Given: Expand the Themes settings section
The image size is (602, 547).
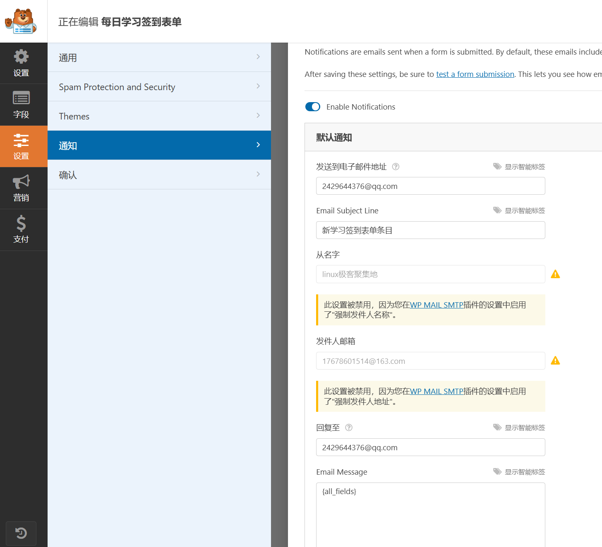Looking at the screenshot, I should 159,116.
